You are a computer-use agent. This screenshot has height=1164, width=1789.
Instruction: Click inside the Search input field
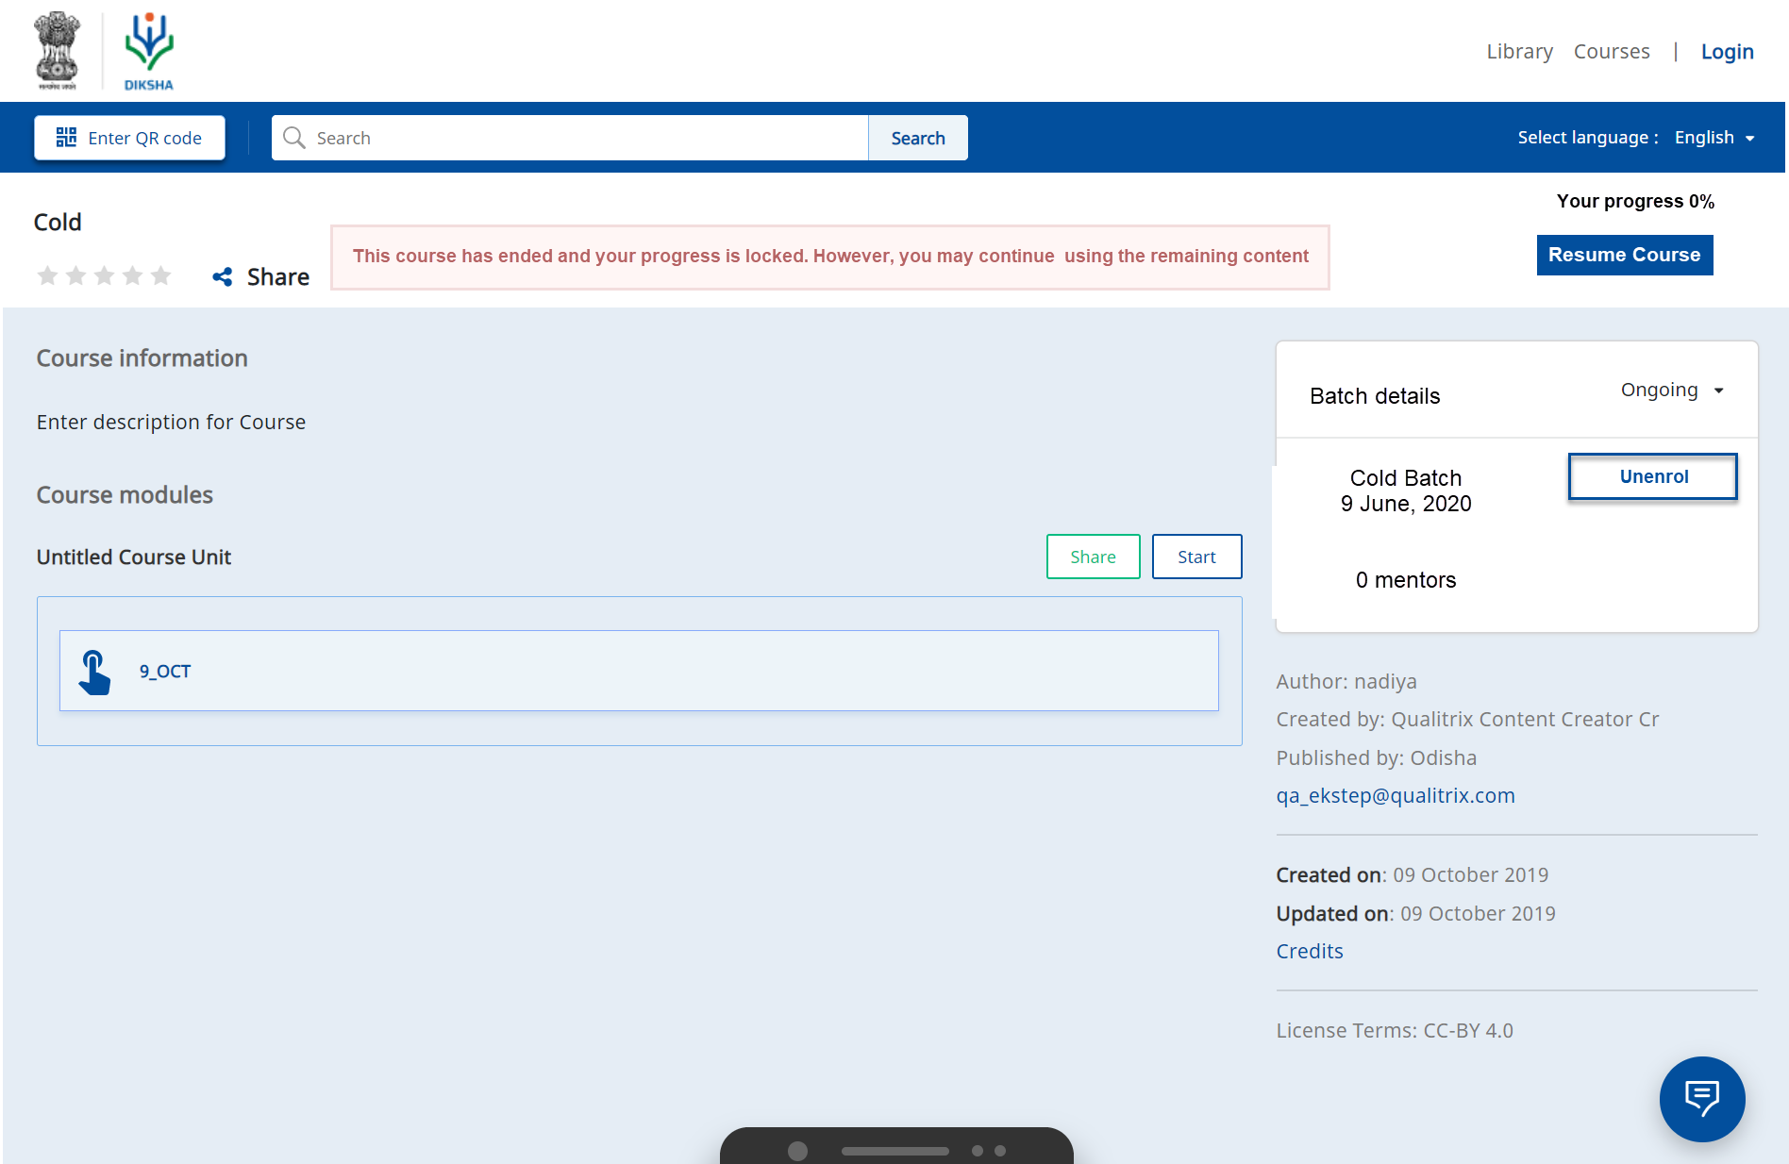(585, 138)
